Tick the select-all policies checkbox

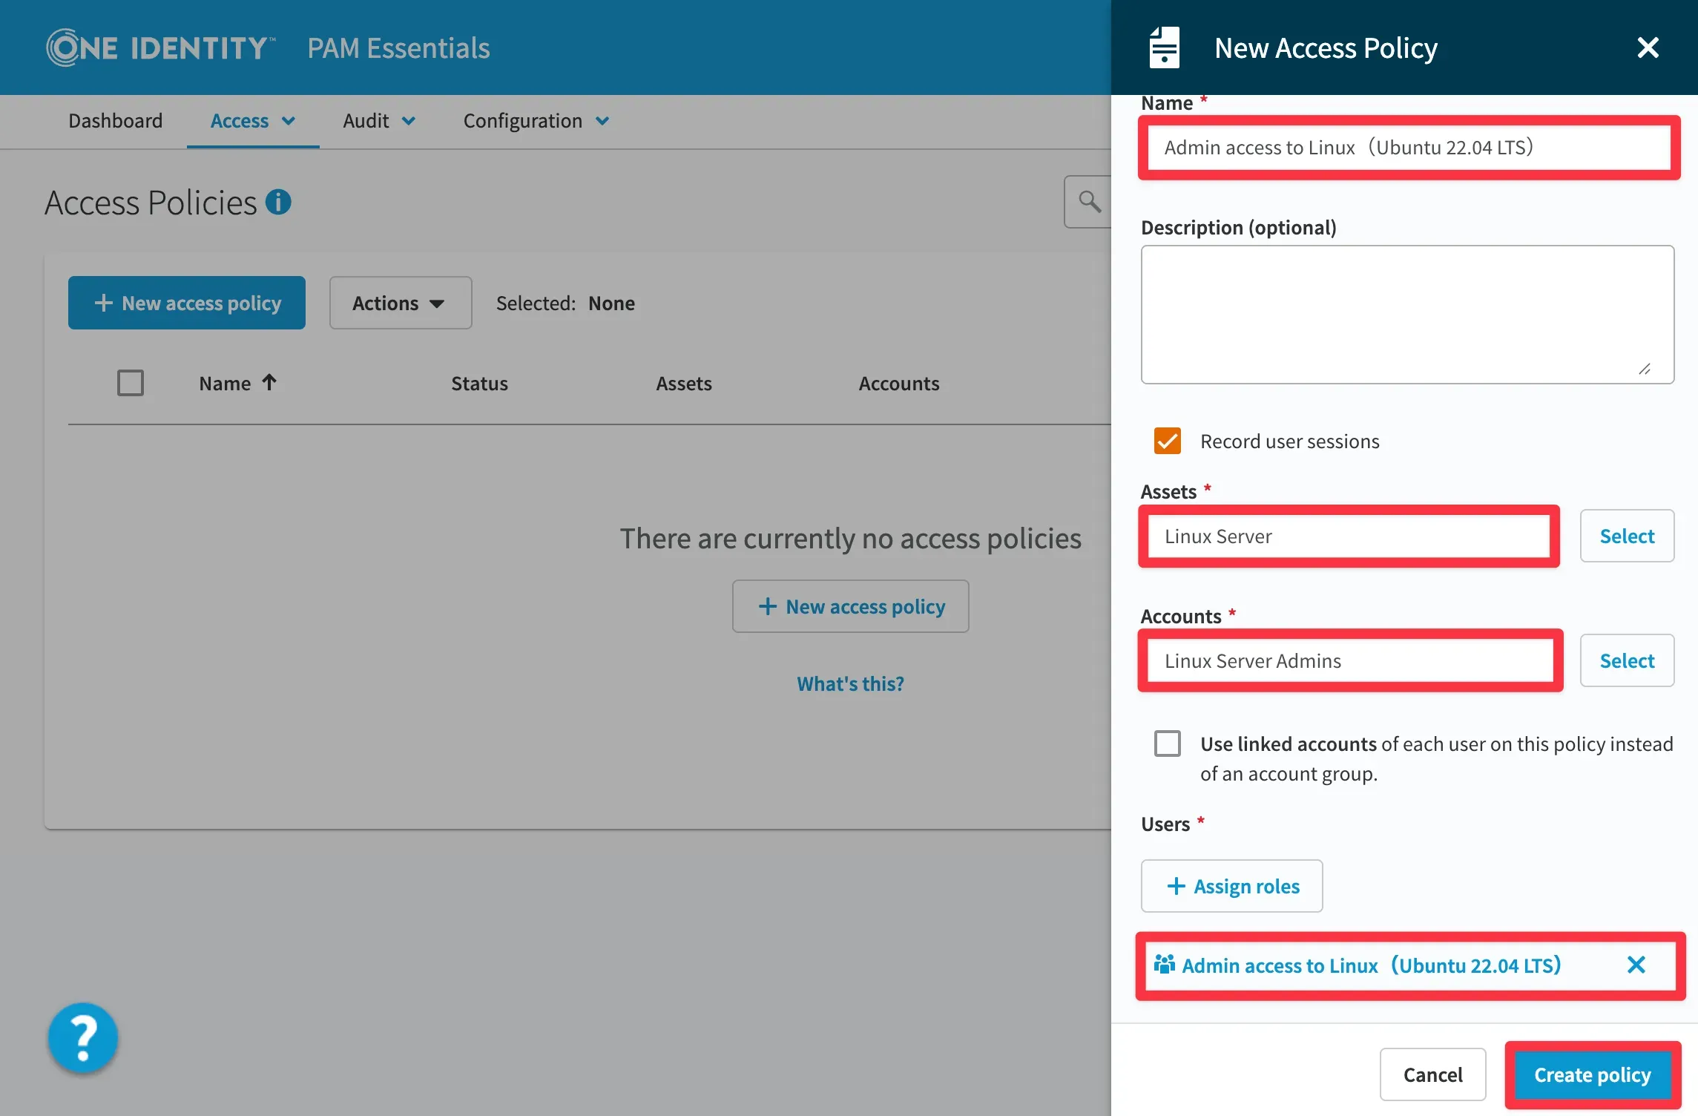tap(131, 383)
